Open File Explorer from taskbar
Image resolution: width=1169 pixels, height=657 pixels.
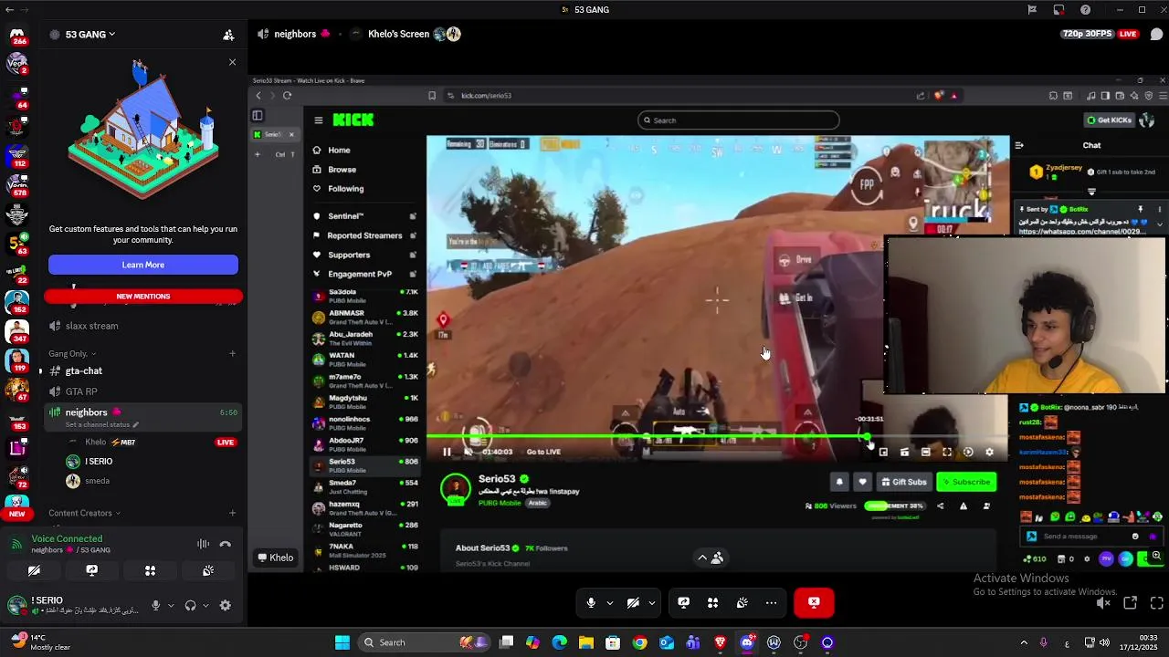[586, 643]
